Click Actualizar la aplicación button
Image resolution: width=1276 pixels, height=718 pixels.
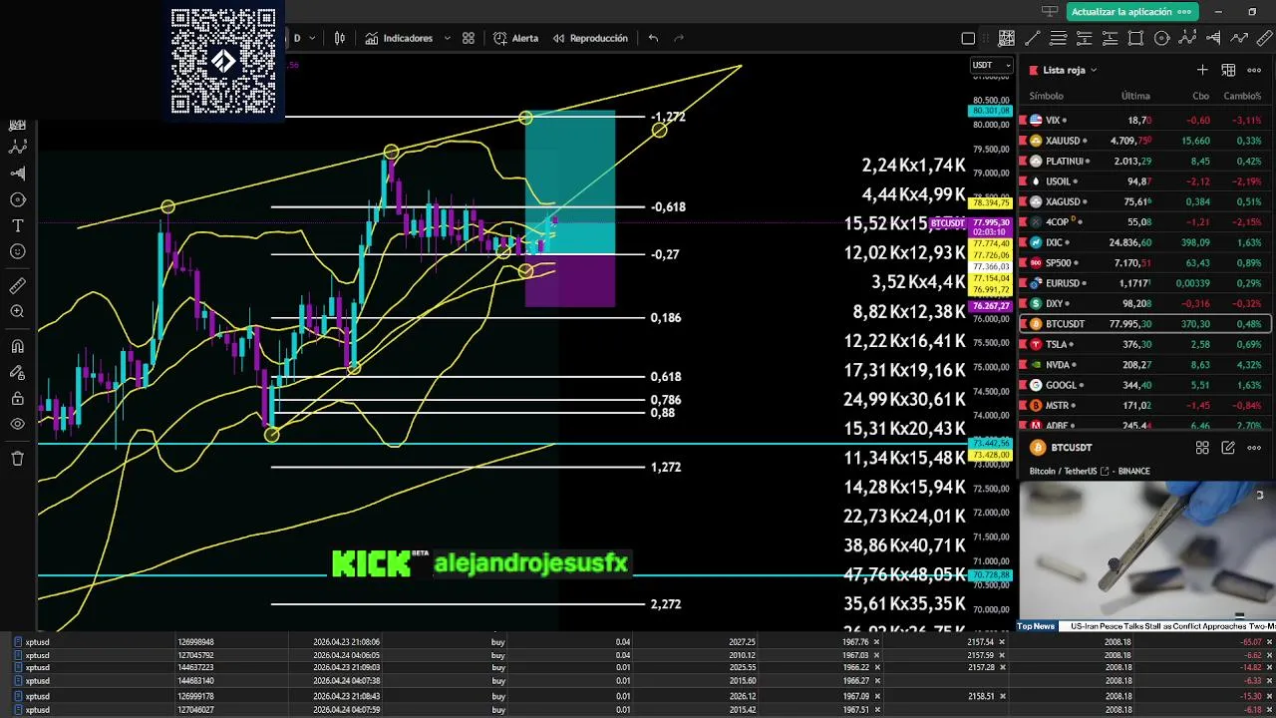click(x=1131, y=11)
